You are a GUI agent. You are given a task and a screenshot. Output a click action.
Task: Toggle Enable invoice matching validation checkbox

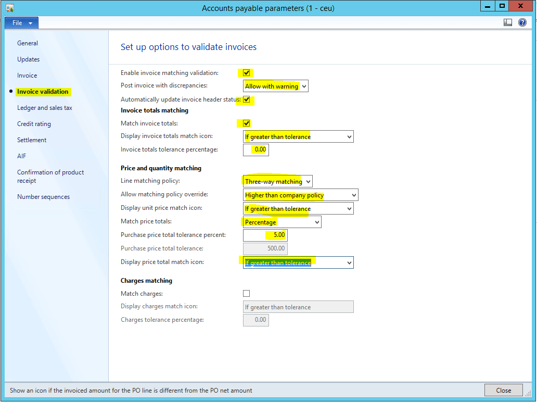(x=247, y=73)
